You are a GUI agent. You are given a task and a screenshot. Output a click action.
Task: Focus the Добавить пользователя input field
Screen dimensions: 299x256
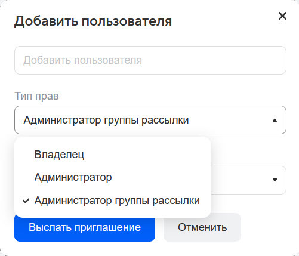150,60
